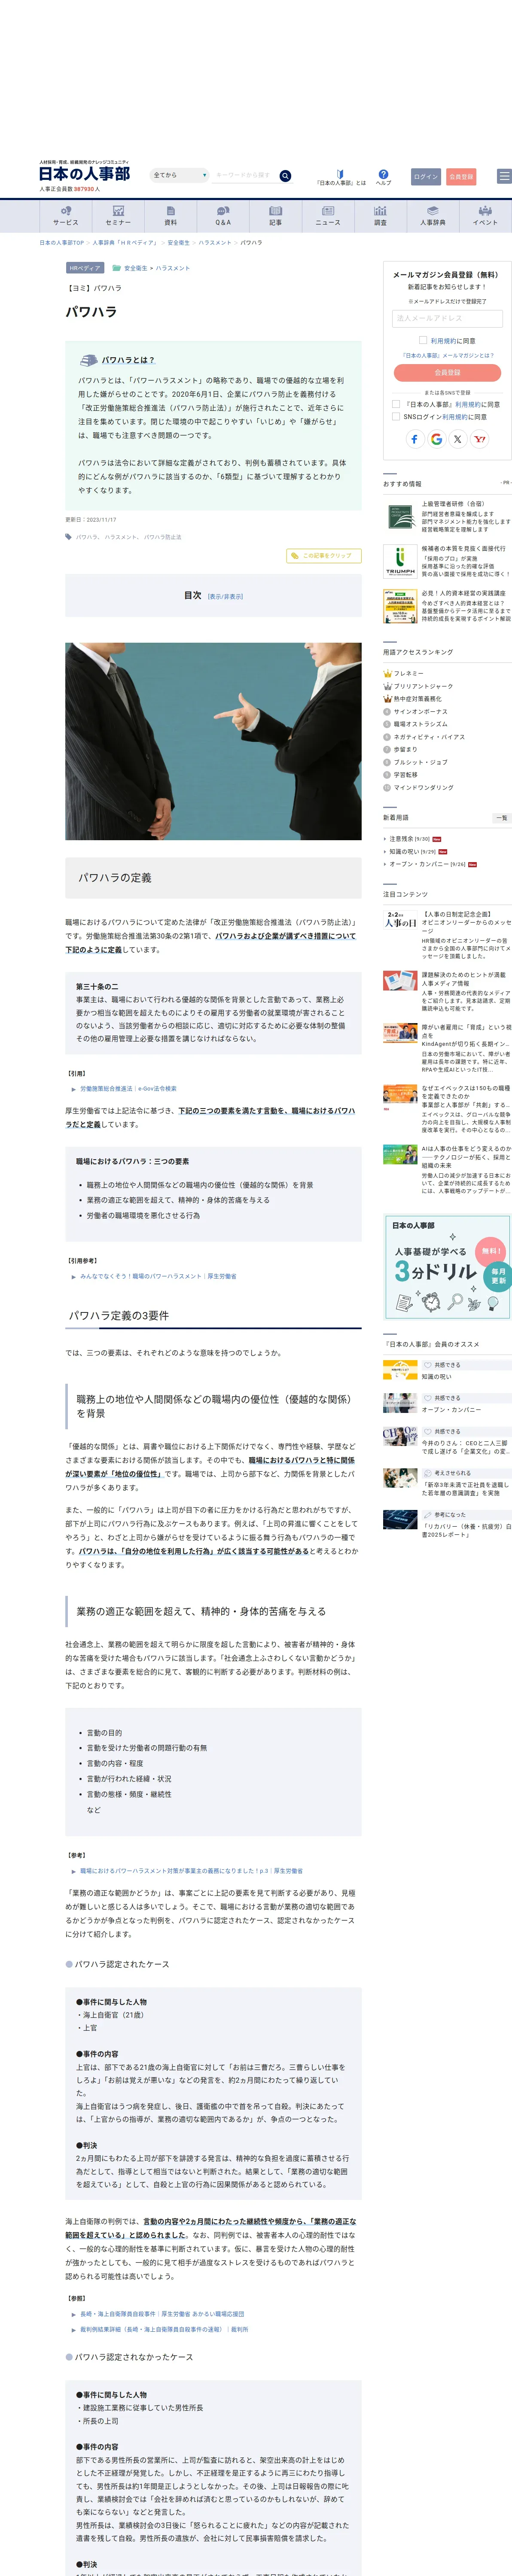Open ranking term 歩留まり

coord(405,749)
